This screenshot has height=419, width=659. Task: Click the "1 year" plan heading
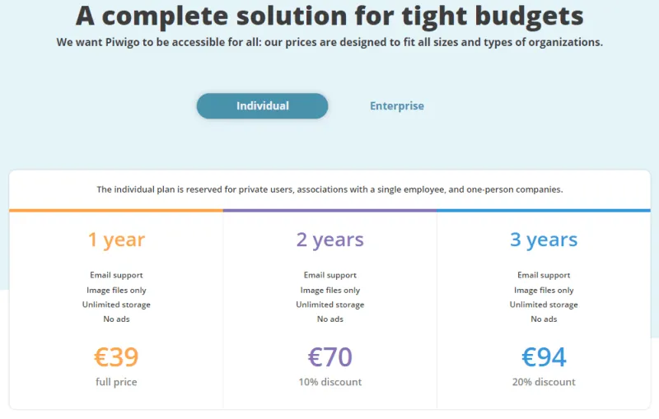(116, 240)
